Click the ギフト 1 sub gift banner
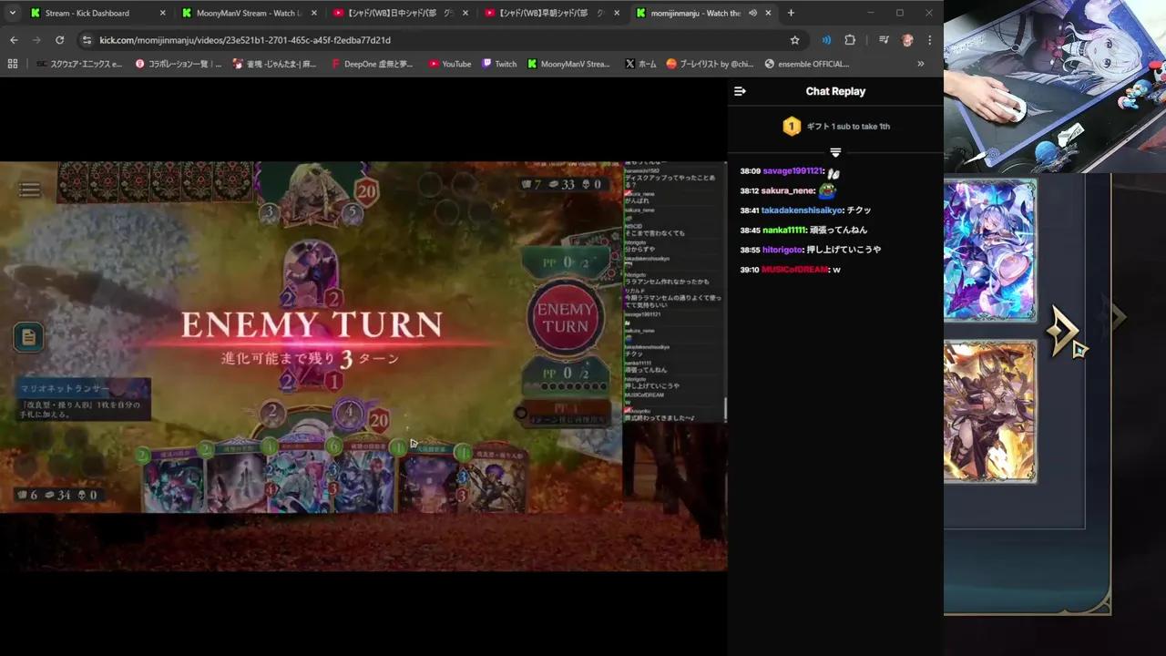Viewport: 1166px width, 656px height. pyautogui.click(x=835, y=126)
